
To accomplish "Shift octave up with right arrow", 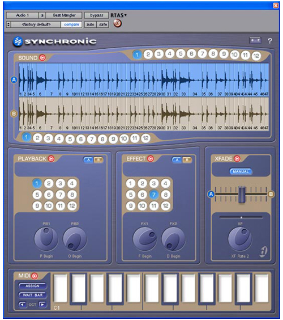I will 42,305.
